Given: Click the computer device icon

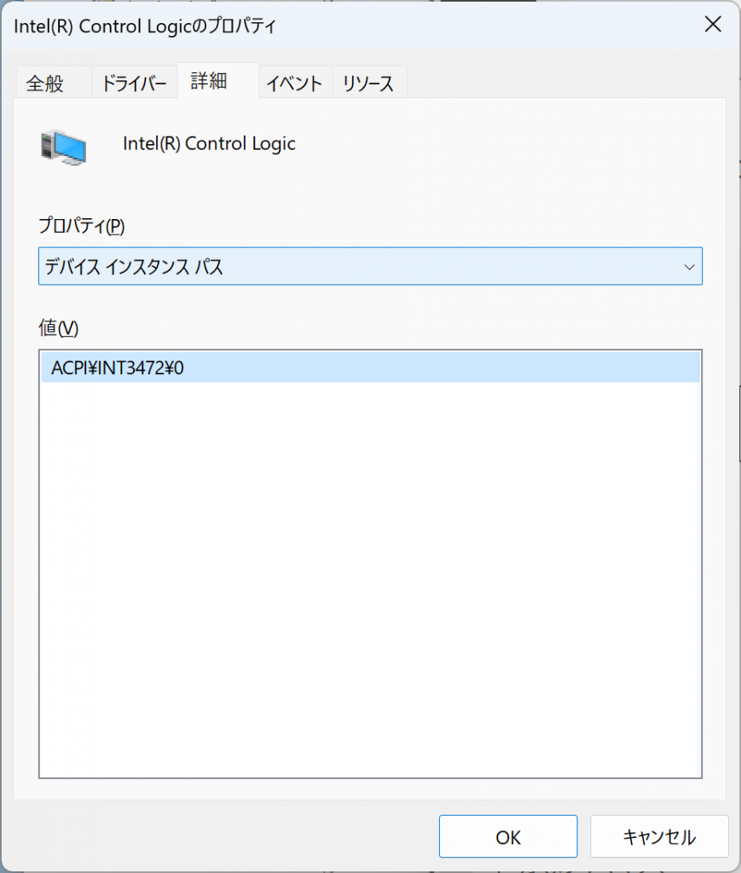Looking at the screenshot, I should click(x=63, y=147).
